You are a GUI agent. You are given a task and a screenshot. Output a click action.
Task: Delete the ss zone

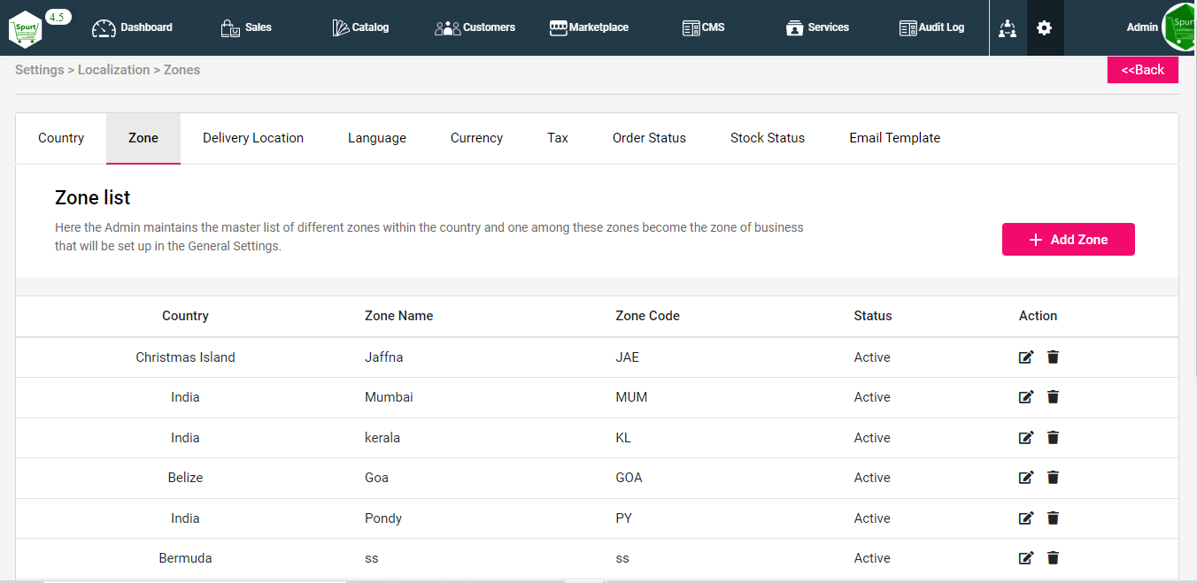click(x=1053, y=558)
